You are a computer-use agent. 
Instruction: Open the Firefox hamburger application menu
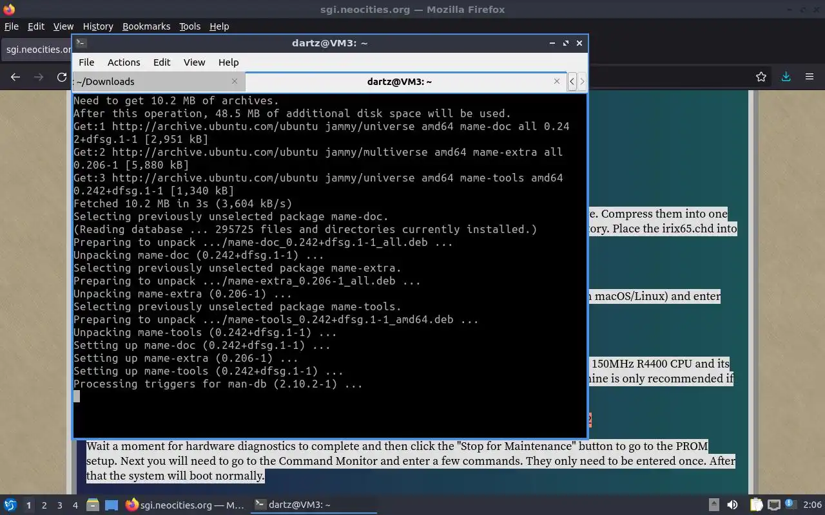pos(810,77)
